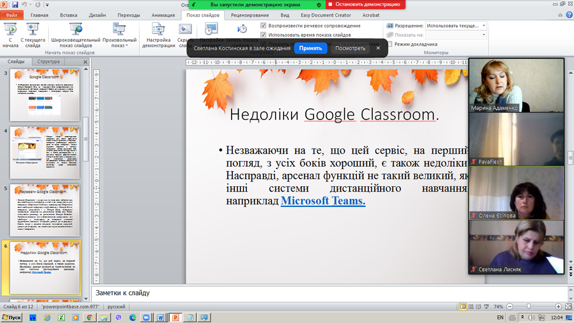The height and width of the screenshot is (323, 574).
Task: Open PowerPoint Help question mark icon
Action: [x=569, y=15]
